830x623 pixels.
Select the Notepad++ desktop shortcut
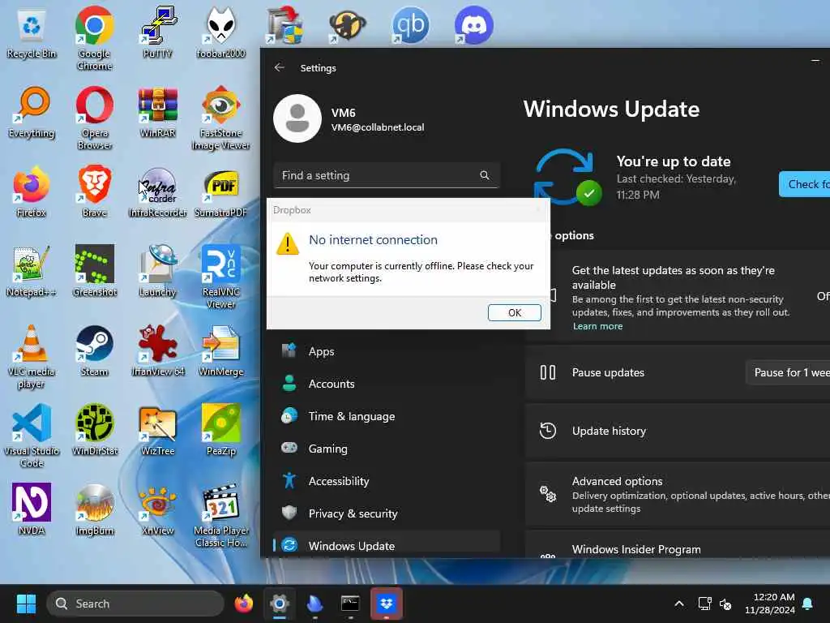[32, 271]
